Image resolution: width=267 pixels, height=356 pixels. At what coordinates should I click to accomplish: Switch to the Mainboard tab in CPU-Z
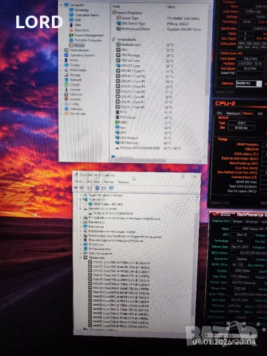pos(233,113)
